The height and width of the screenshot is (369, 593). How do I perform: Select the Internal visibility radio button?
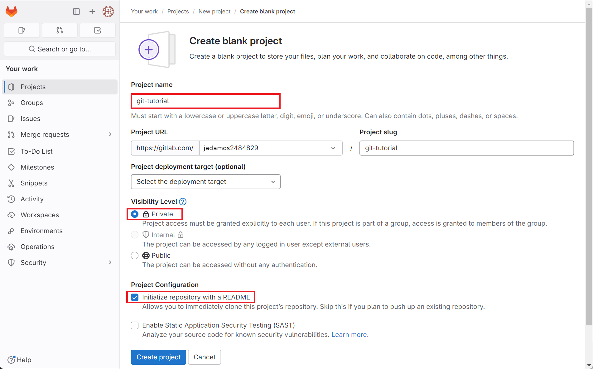click(135, 235)
